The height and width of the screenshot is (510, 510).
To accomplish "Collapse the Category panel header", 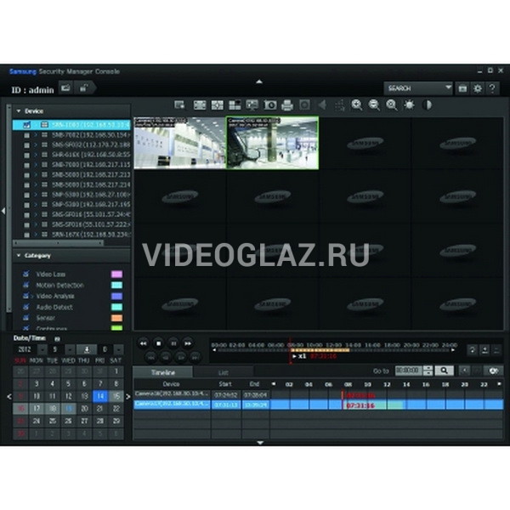I will point(71,256).
